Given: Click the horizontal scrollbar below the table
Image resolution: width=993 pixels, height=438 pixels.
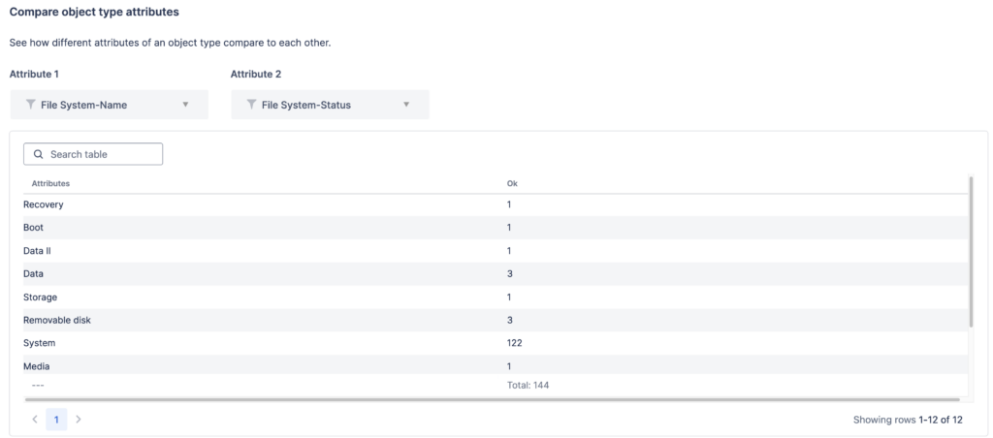Looking at the screenshot, I should [x=485, y=398].
